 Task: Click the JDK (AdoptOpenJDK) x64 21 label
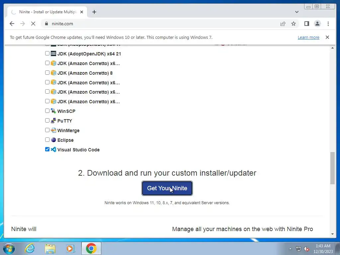click(x=89, y=54)
